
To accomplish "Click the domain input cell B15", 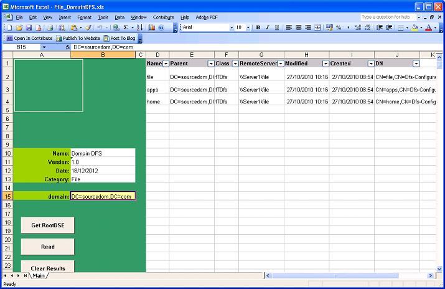I will click(x=103, y=196).
